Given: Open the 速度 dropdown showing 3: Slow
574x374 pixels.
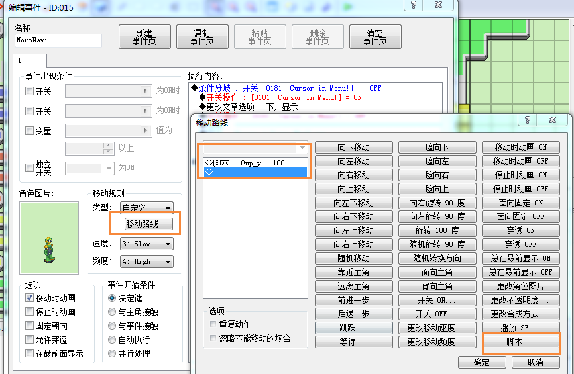Looking at the screenshot, I should (x=146, y=244).
